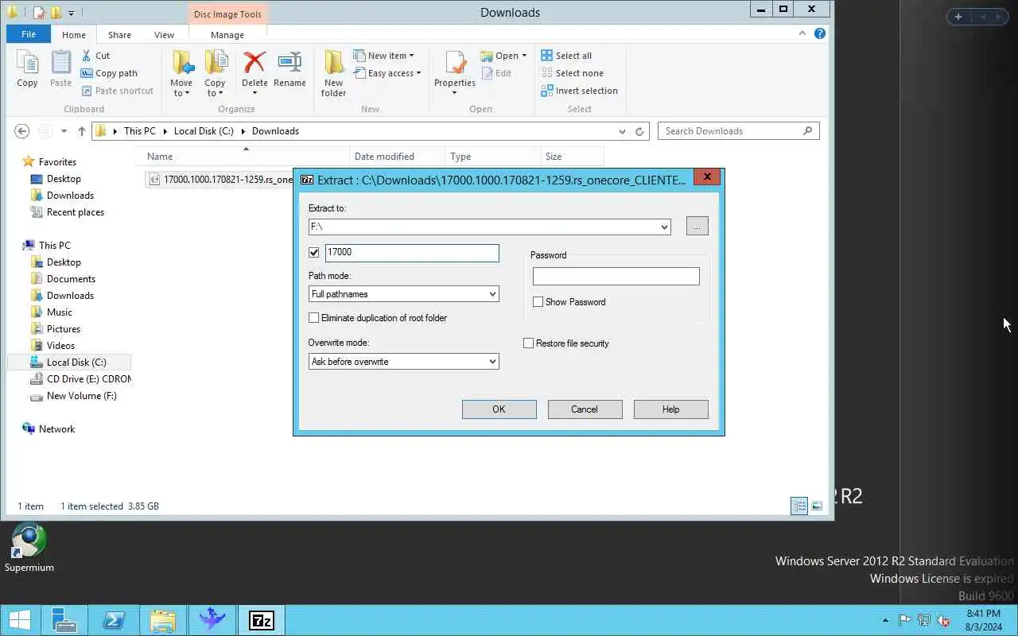Screen dimensions: 1018x636
Task: Click the Date modified column header
Action: pos(397,157)
